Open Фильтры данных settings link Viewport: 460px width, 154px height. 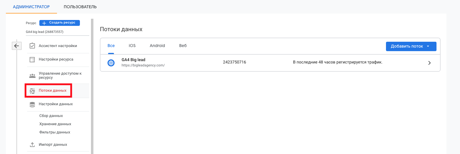[x=55, y=132]
